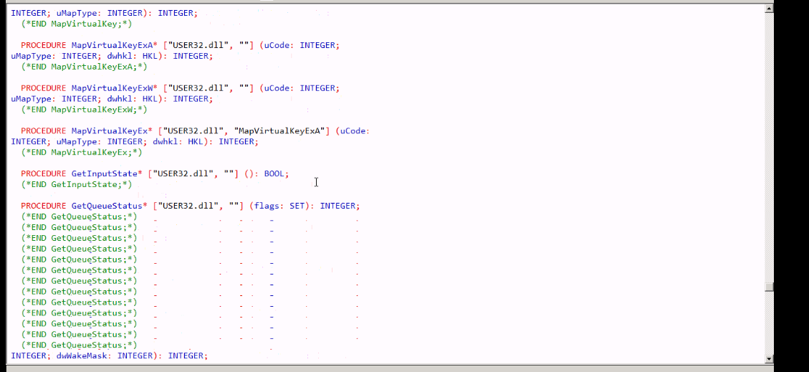Click the (*END MapVirtualKeyExA;*) comment

click(85, 67)
